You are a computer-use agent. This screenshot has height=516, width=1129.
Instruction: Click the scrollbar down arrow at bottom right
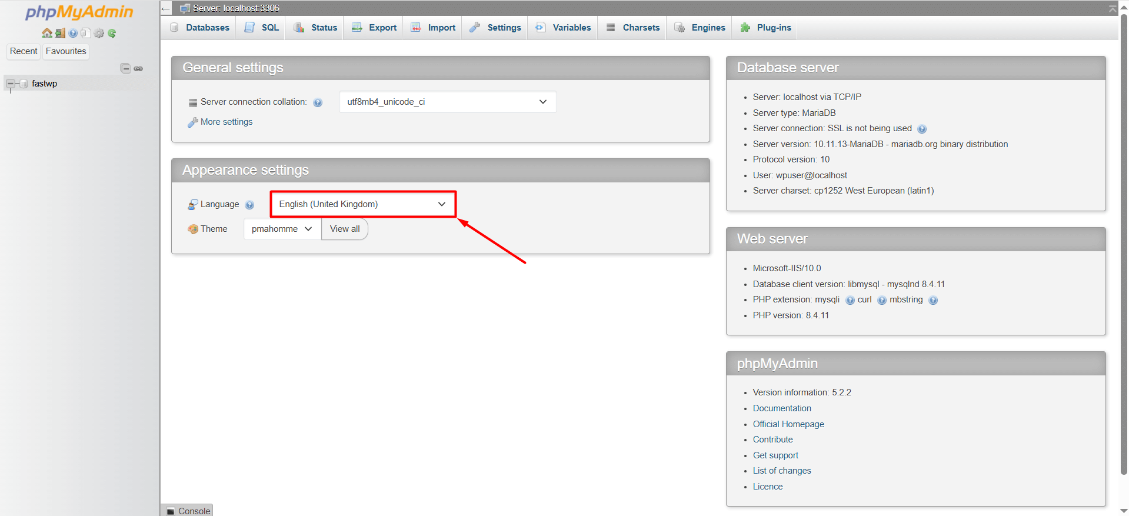coord(1124,511)
